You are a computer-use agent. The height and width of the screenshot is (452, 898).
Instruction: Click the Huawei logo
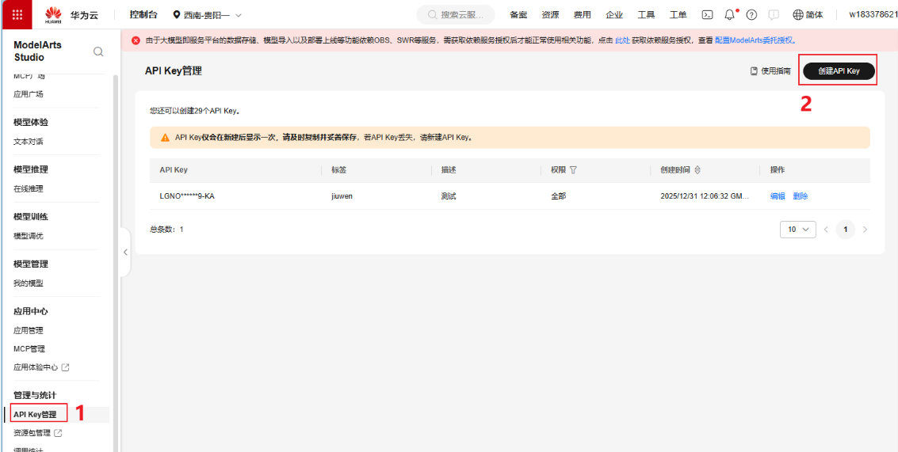pyautogui.click(x=52, y=15)
